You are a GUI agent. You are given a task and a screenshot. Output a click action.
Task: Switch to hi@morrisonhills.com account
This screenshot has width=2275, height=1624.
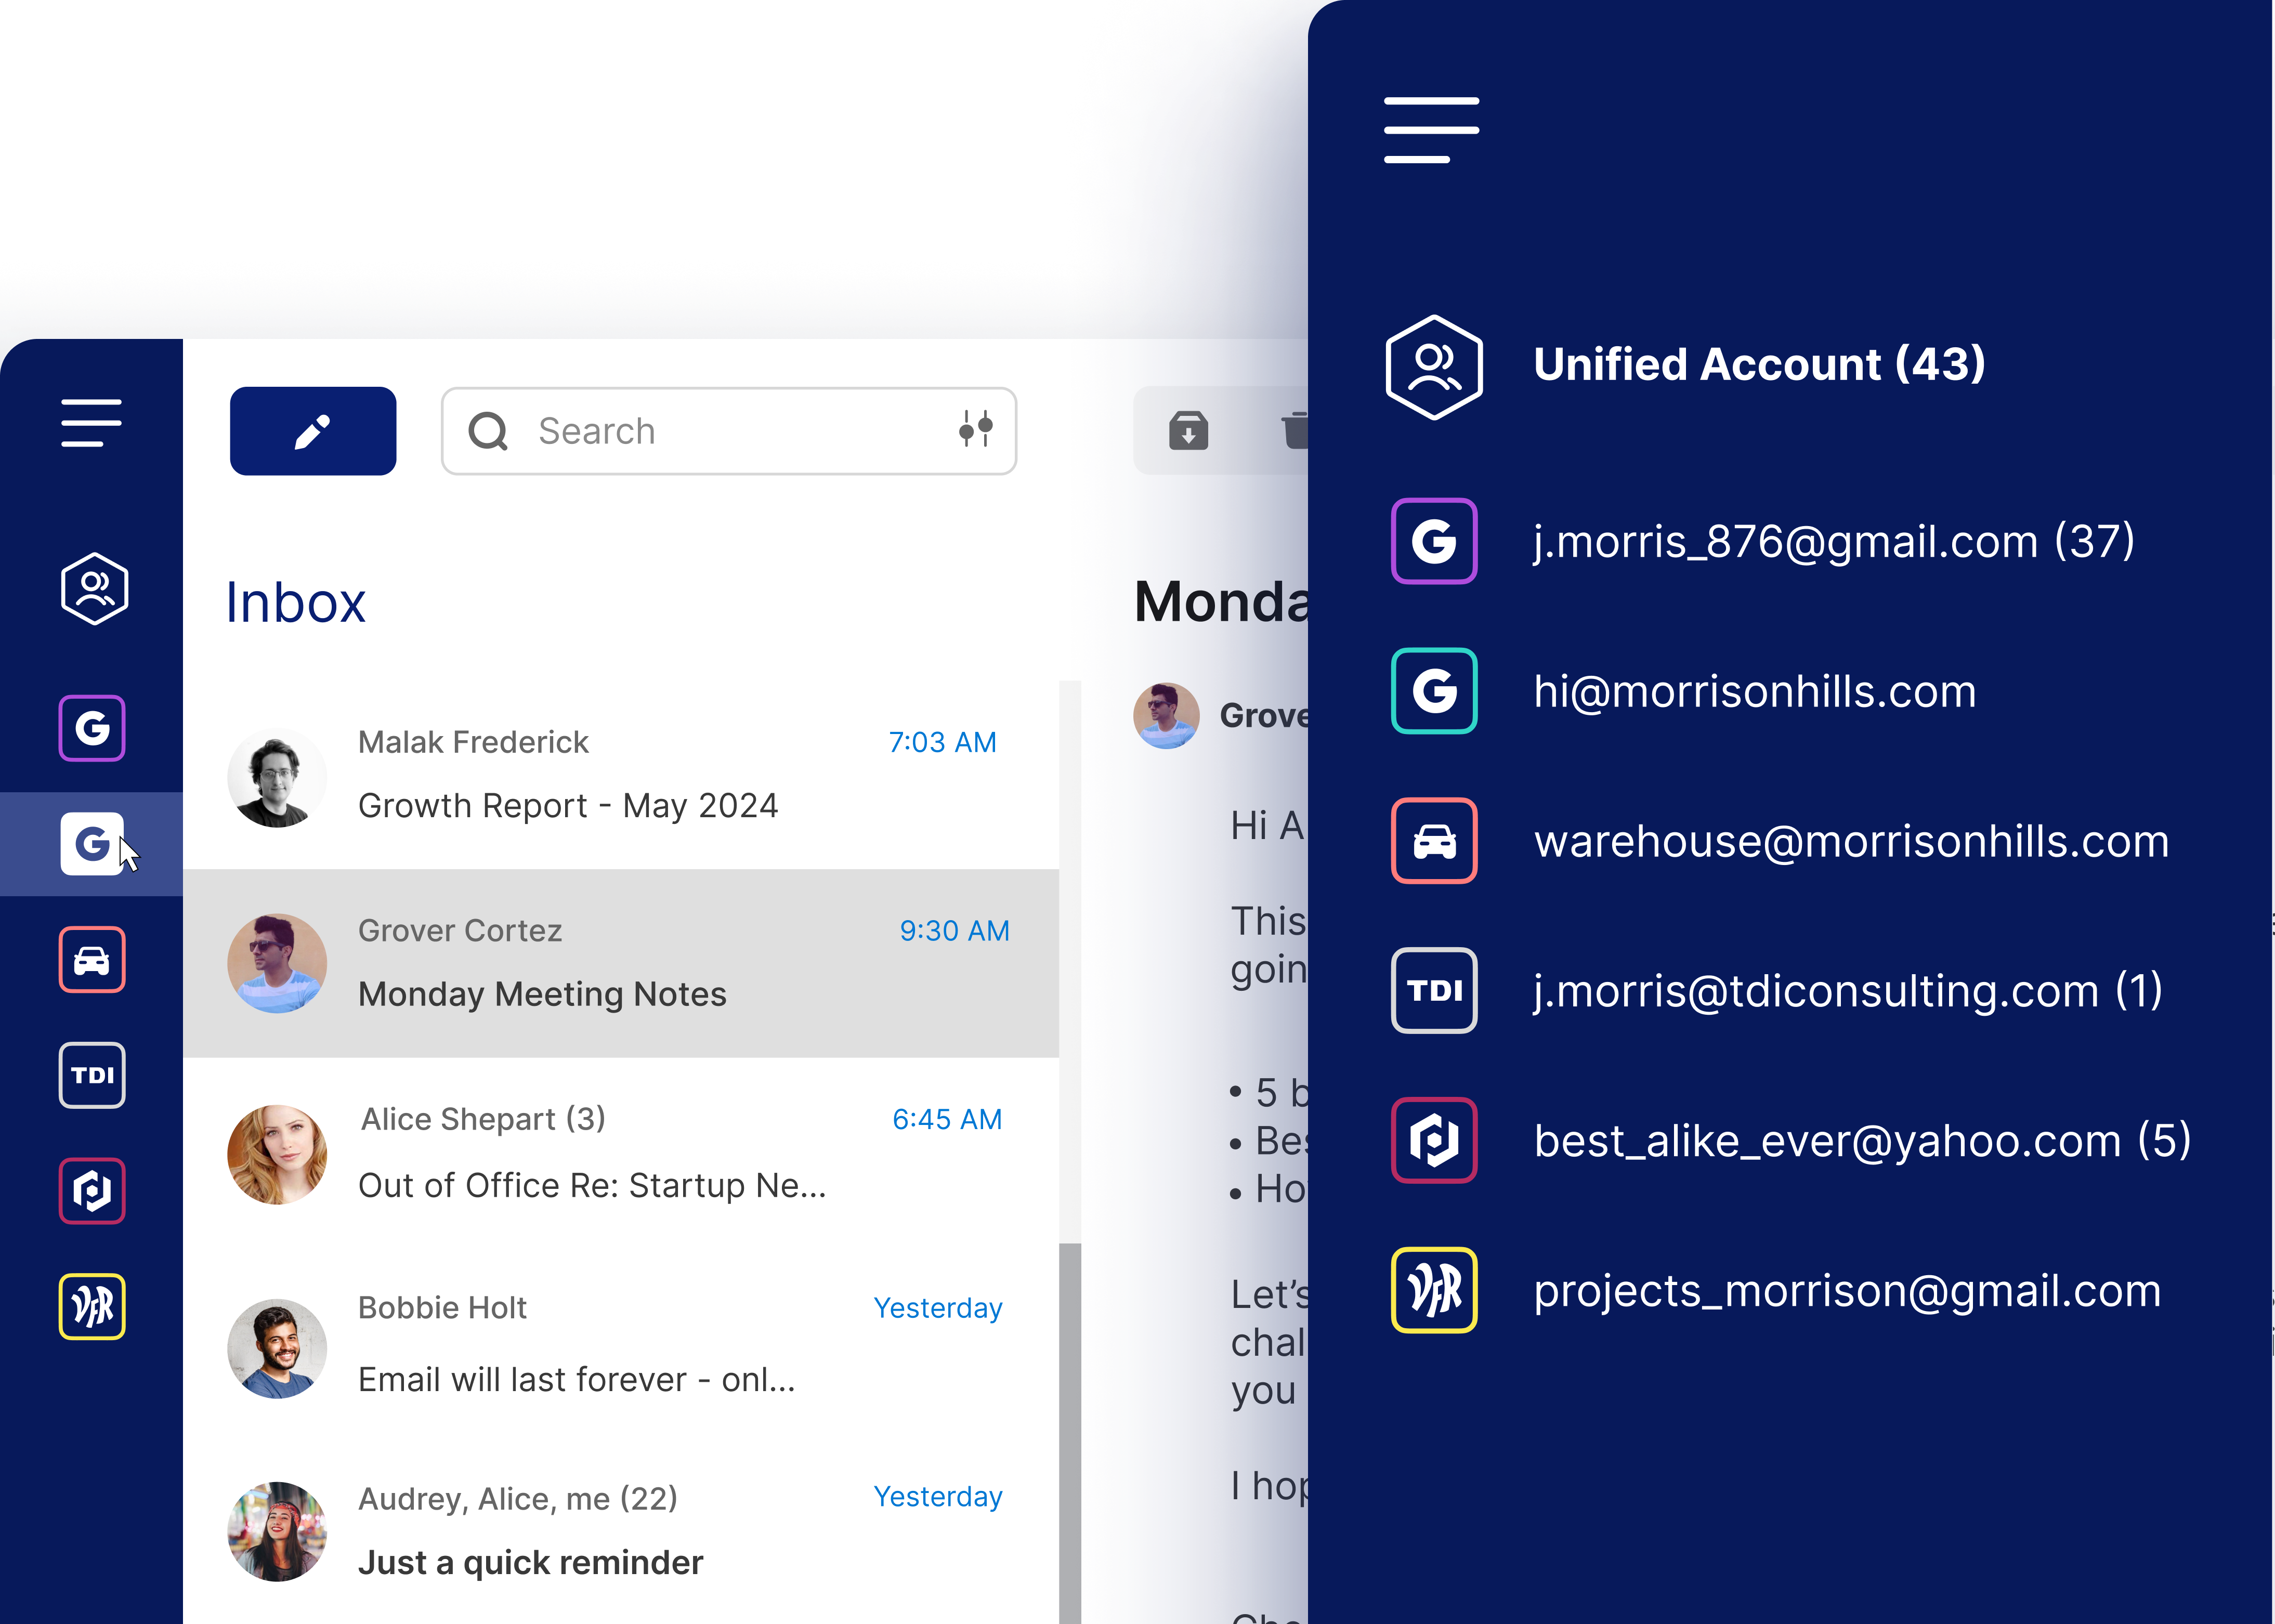tap(1754, 692)
